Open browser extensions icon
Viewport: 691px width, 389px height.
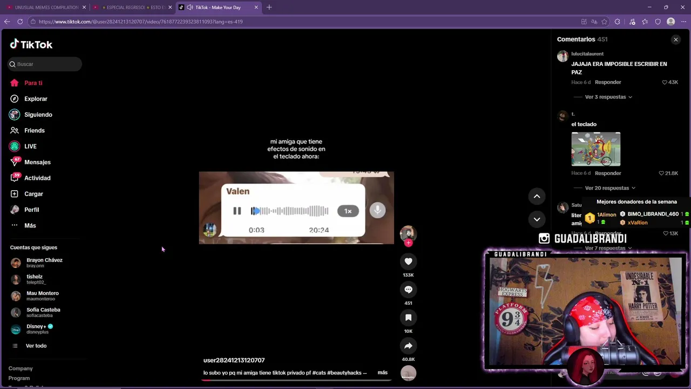point(618,22)
